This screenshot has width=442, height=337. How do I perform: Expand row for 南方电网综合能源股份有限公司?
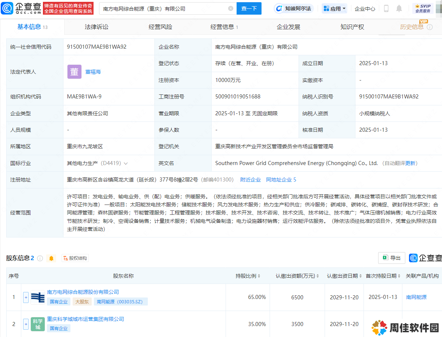coord(26,297)
